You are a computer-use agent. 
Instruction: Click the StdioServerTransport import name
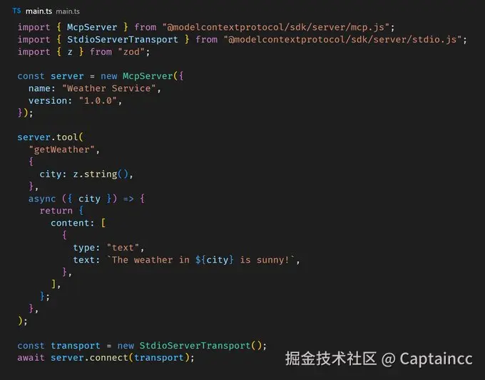[123, 40]
